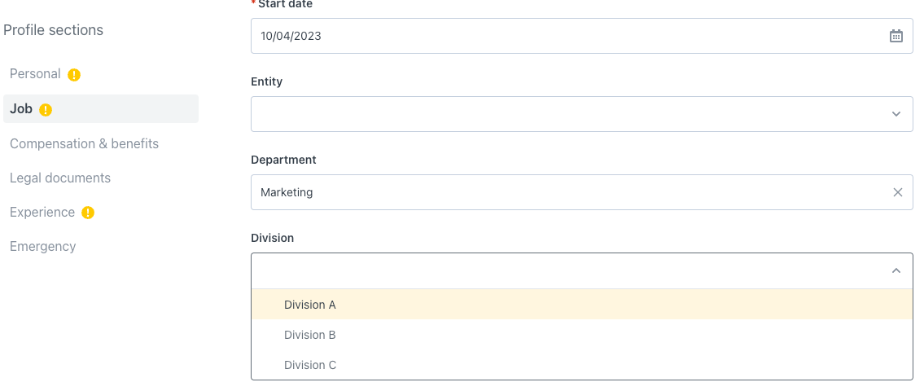This screenshot has width=924, height=391.
Task: Expand the Entity dropdown chevron
Action: [x=896, y=114]
